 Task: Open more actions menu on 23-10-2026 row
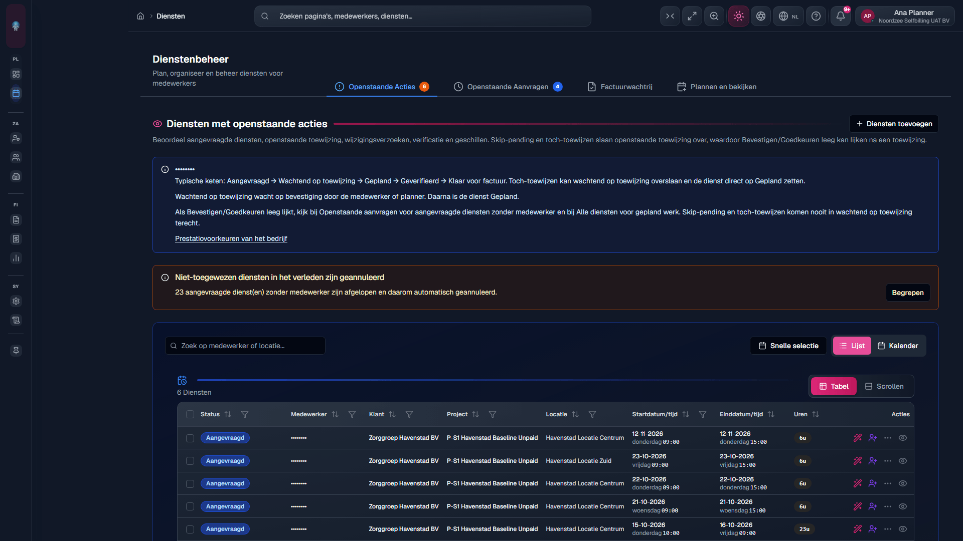coord(888,461)
